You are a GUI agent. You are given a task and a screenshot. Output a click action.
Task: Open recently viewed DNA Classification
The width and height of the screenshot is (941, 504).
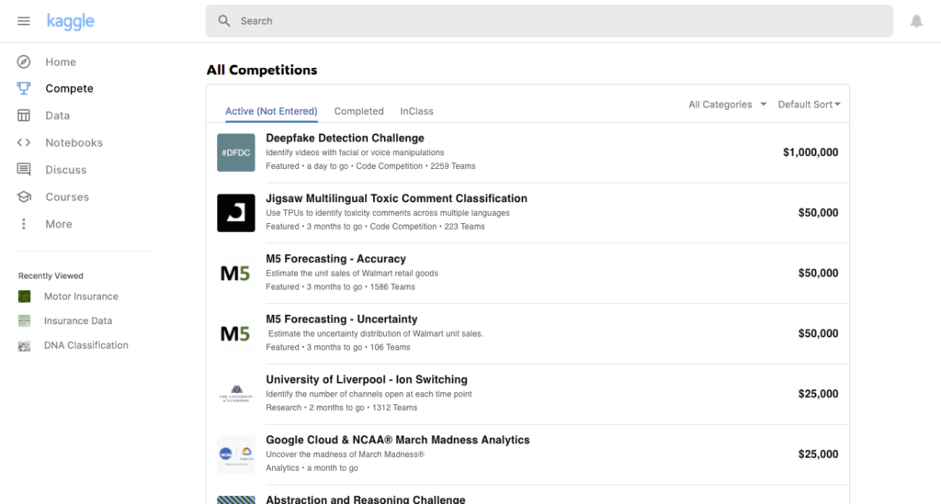pyautogui.click(x=85, y=346)
